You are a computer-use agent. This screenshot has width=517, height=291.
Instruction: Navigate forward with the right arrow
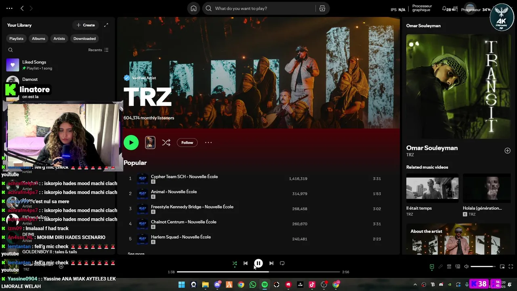click(x=31, y=8)
